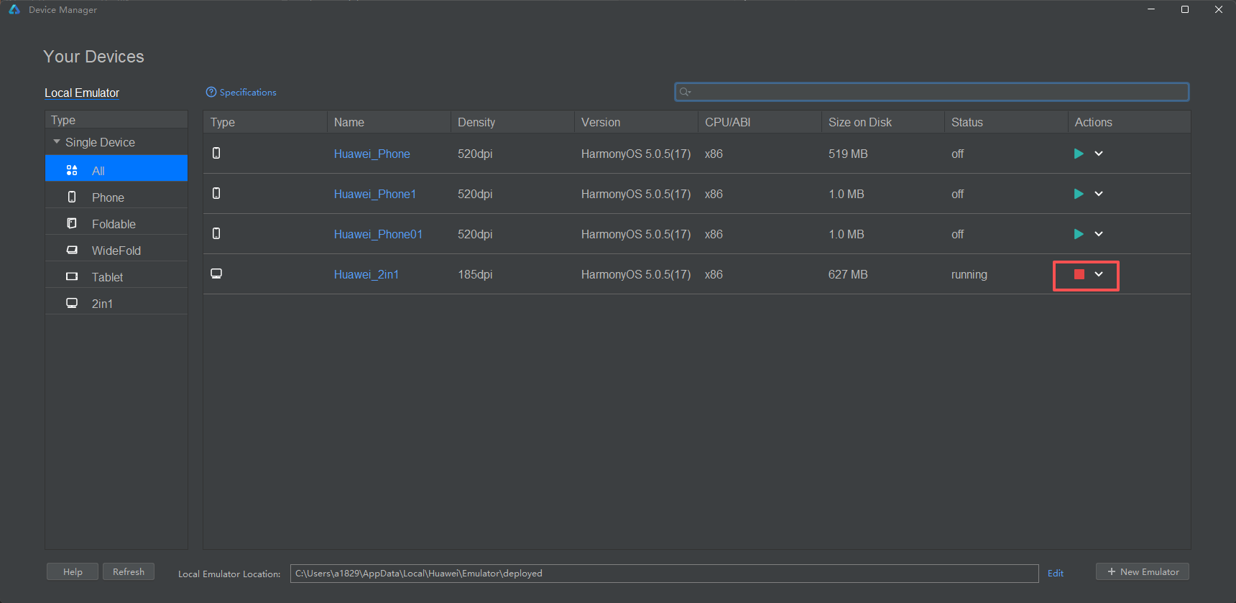This screenshot has height=603, width=1236.
Task: Click the Help button
Action: click(73, 571)
